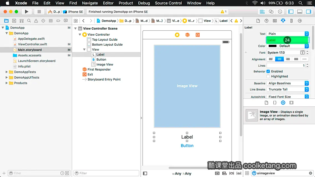The image size is (315, 177).
Task: Open Resolve Auto Layout Issues
Action: [239, 173]
